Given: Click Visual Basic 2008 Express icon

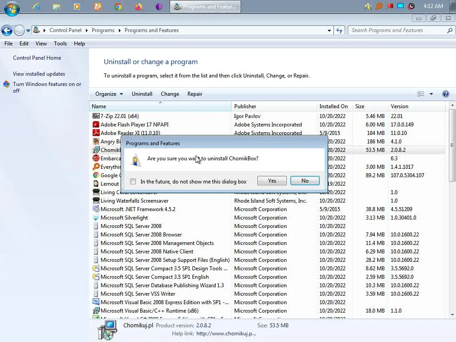Looking at the screenshot, I should [x=96, y=302].
